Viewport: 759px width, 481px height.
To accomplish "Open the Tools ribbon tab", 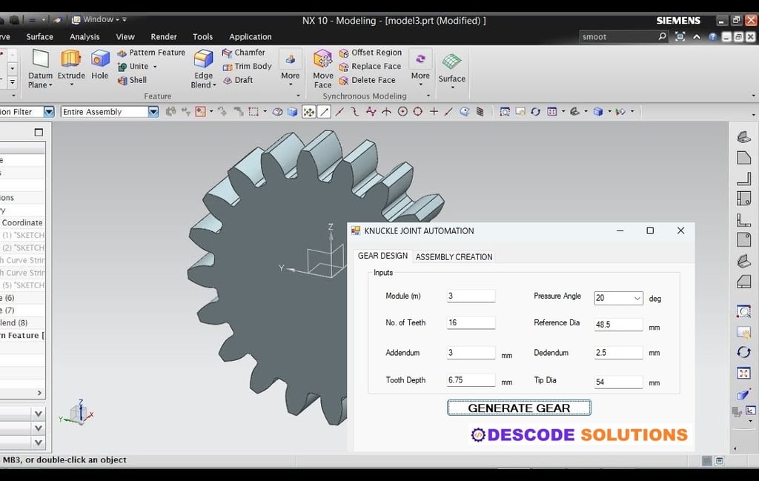I will (x=202, y=37).
